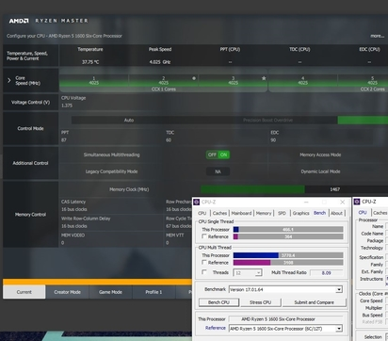Open the Memory tab in CPU-Z

click(x=264, y=213)
